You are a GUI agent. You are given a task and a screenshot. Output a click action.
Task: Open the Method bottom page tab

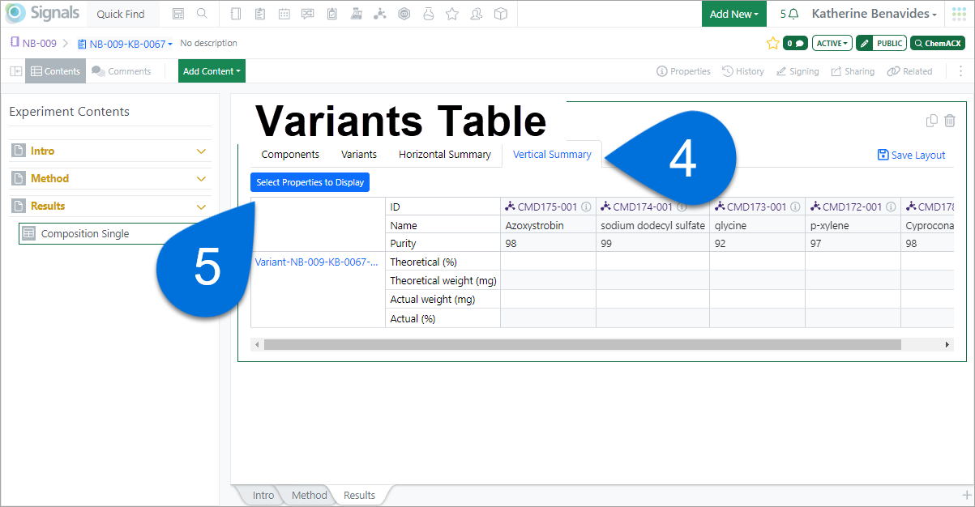(x=310, y=495)
